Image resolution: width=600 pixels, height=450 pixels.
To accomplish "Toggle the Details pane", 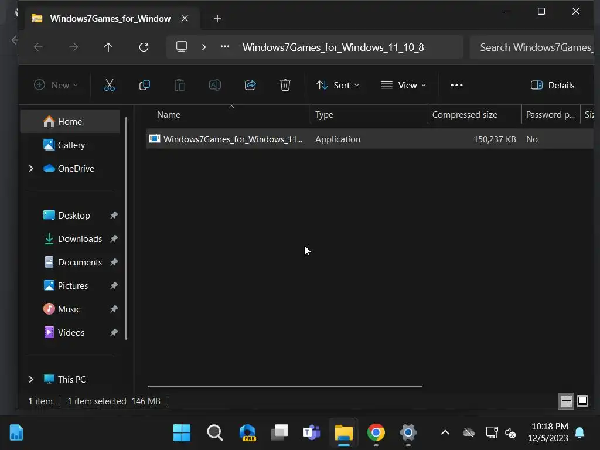I will click(x=553, y=85).
